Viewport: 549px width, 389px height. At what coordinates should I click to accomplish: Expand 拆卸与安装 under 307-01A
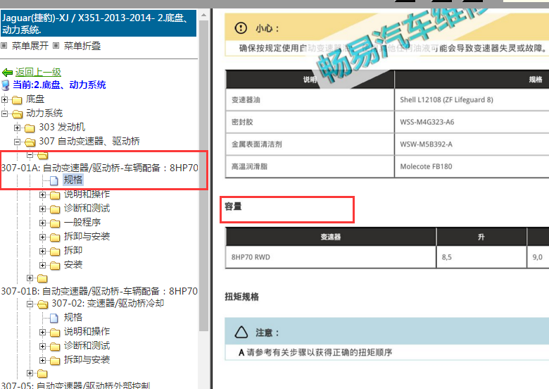point(42,237)
